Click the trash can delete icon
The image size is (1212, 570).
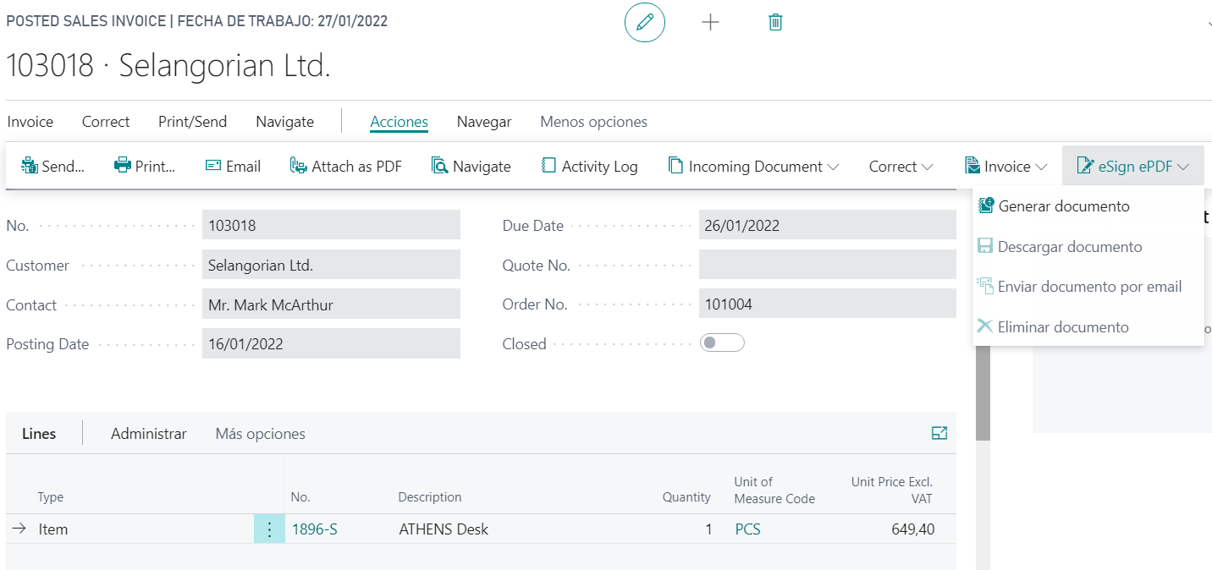(x=774, y=23)
